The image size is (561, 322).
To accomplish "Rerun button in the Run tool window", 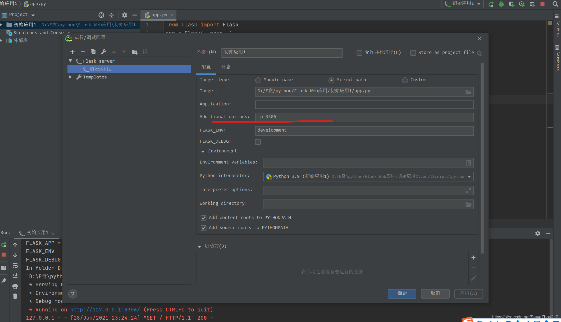I will [x=4, y=245].
